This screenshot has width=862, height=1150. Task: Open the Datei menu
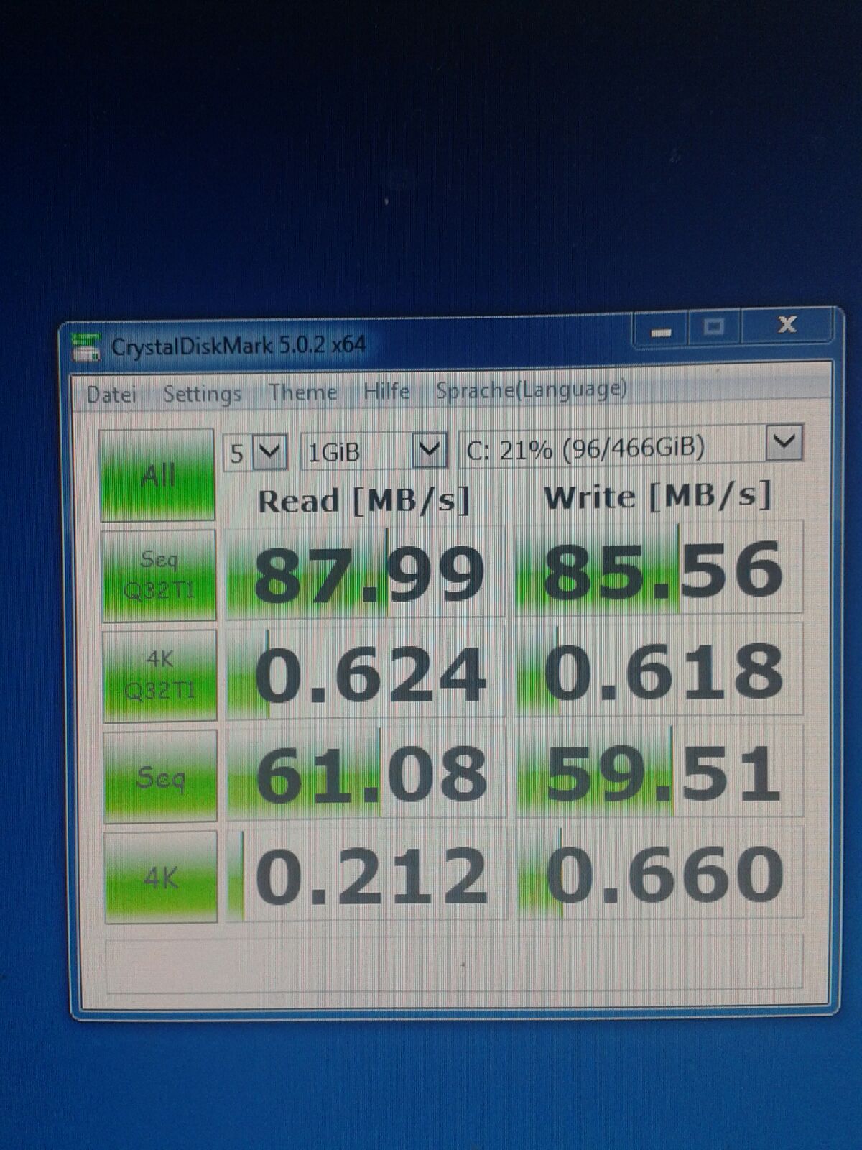111,394
